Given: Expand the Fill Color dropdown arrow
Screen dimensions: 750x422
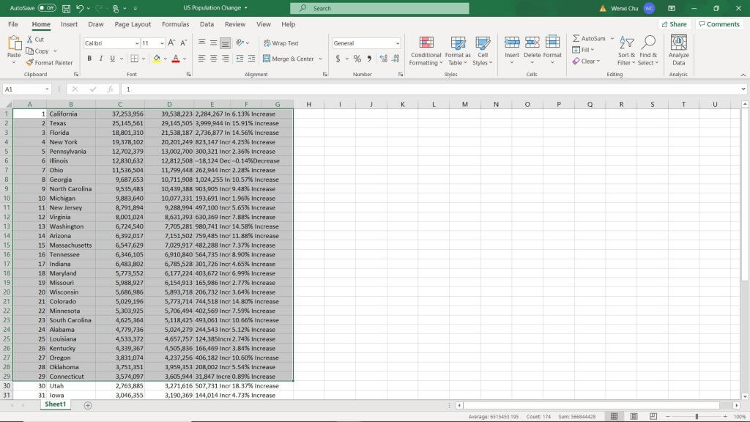Looking at the screenshot, I should point(164,59).
